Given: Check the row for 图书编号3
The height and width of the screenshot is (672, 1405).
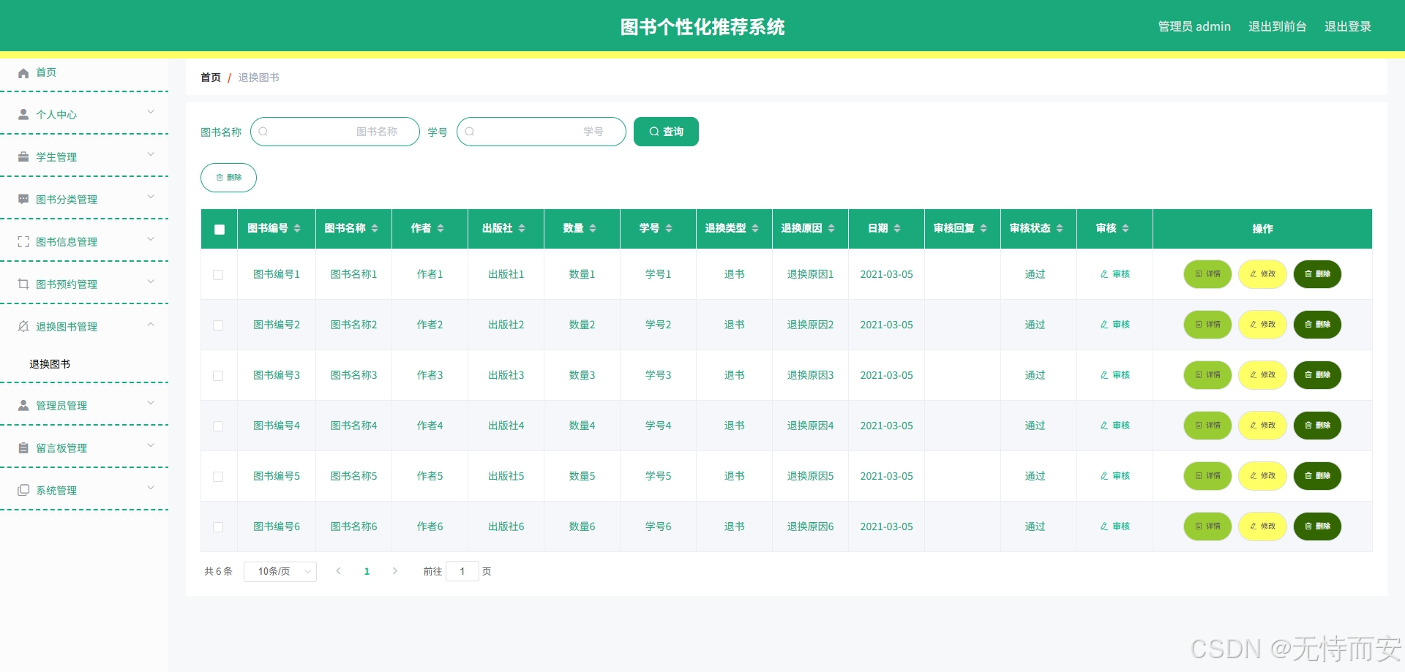Looking at the screenshot, I should (x=218, y=376).
